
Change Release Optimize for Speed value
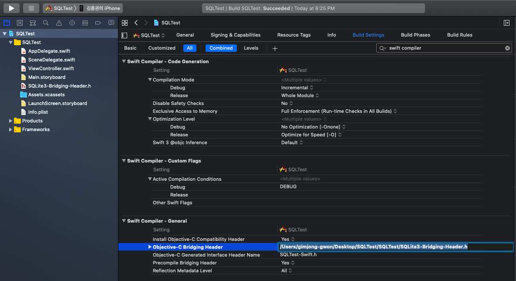(311, 135)
